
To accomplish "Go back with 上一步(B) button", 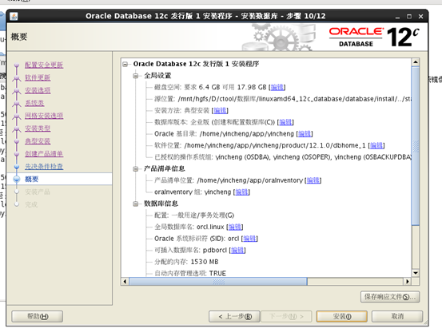I will tap(234, 317).
